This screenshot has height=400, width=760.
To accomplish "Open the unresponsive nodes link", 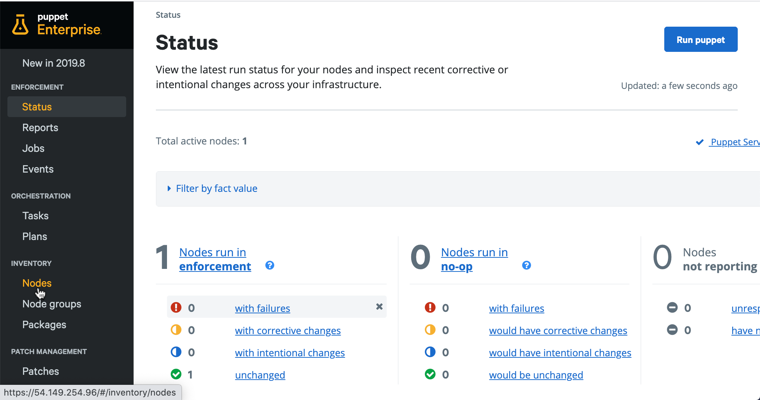I will 746,308.
